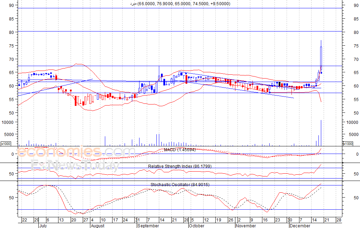Click the September 7 date label
The image size is (360, 228).
click(148, 220)
